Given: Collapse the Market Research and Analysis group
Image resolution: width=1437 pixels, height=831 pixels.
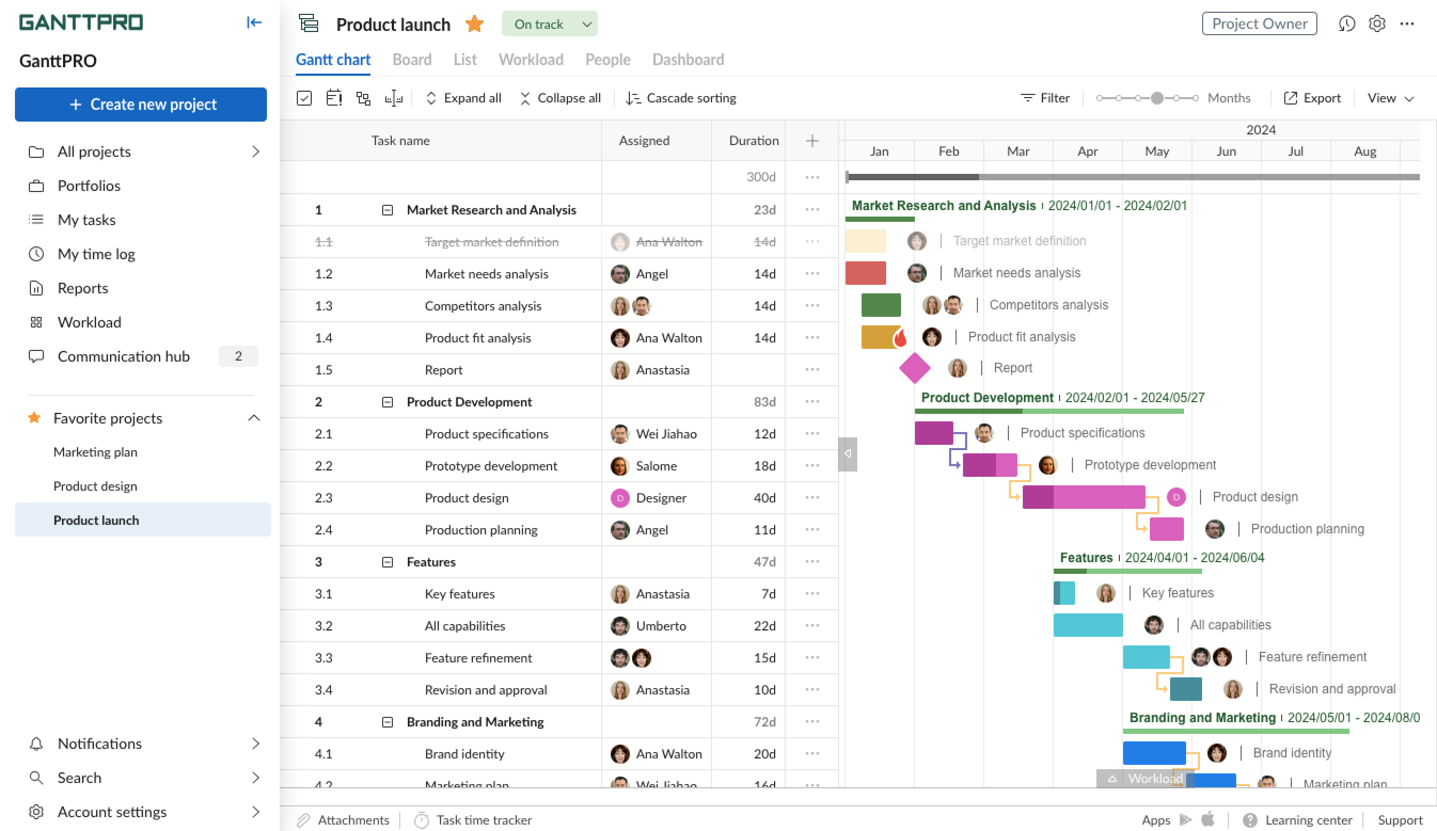Looking at the screenshot, I should click(388, 210).
